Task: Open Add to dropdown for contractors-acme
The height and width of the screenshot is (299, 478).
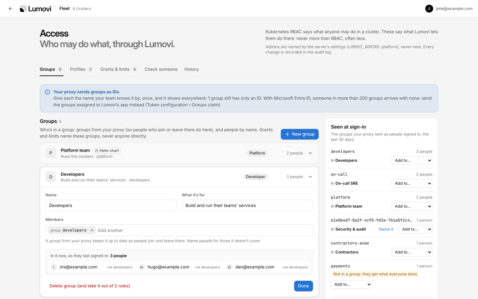Action: pyautogui.click(x=412, y=252)
